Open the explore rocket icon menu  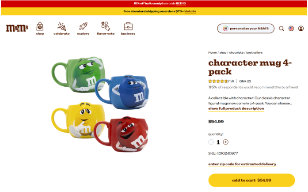(83, 28)
